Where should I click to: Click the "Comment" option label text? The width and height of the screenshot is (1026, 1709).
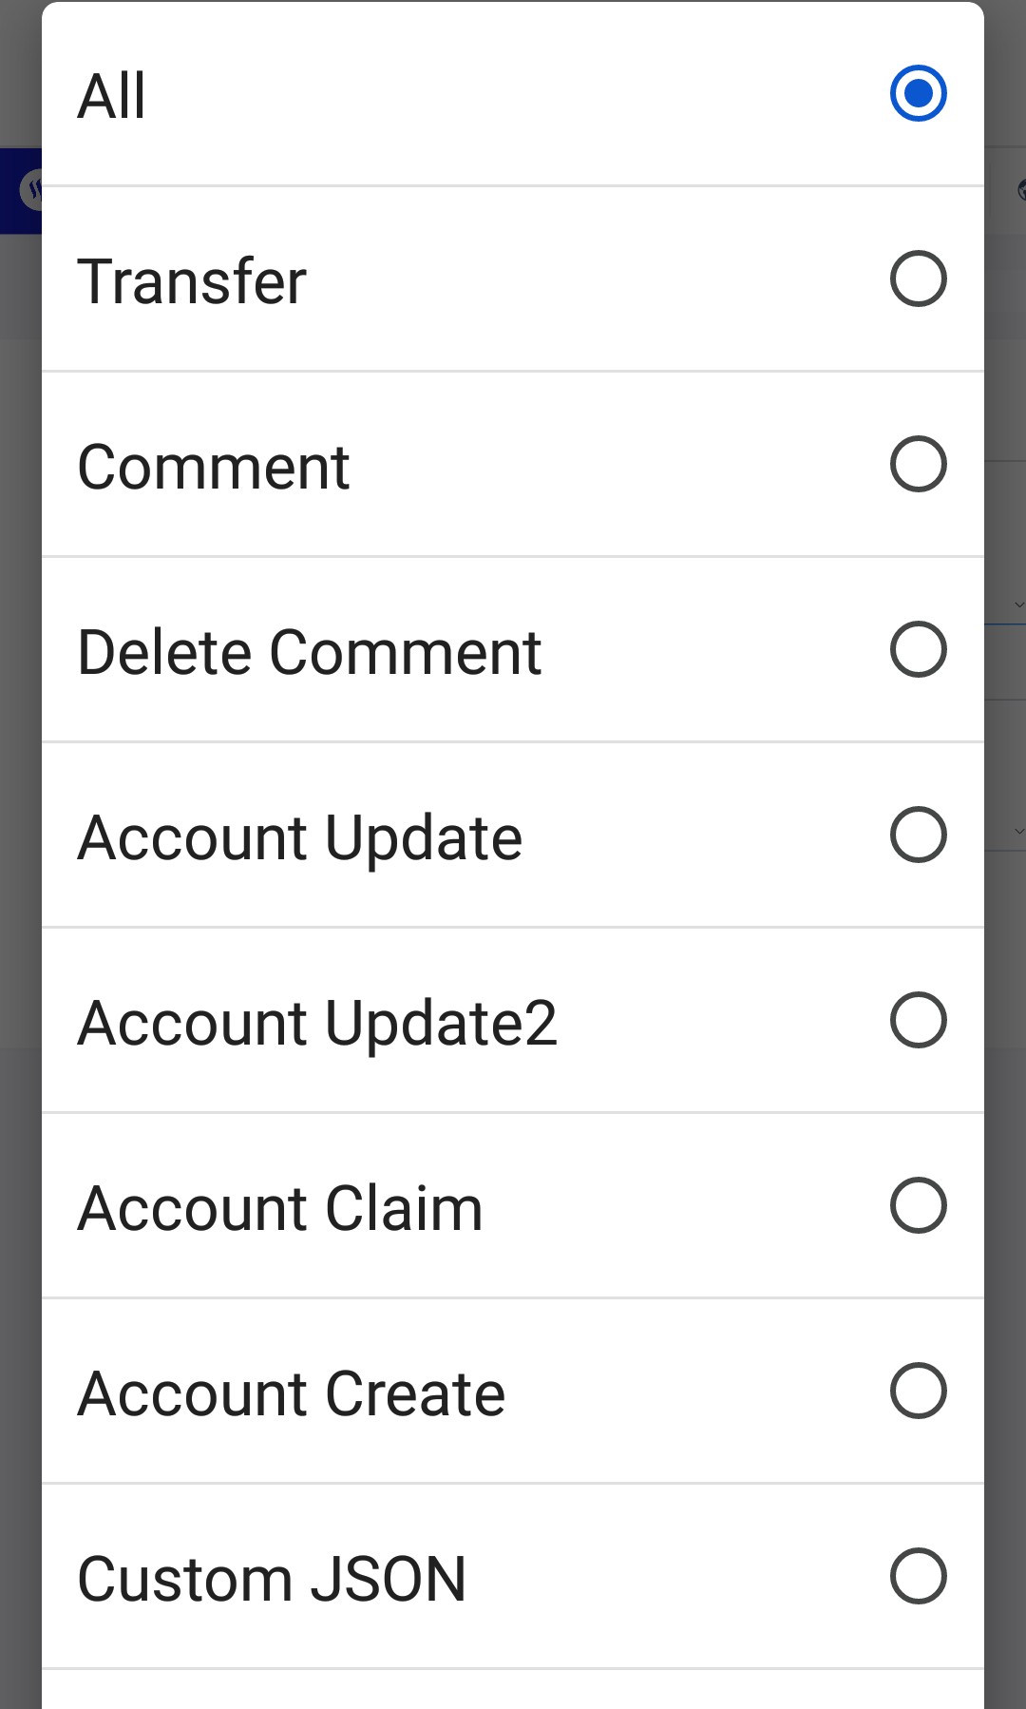pos(214,467)
